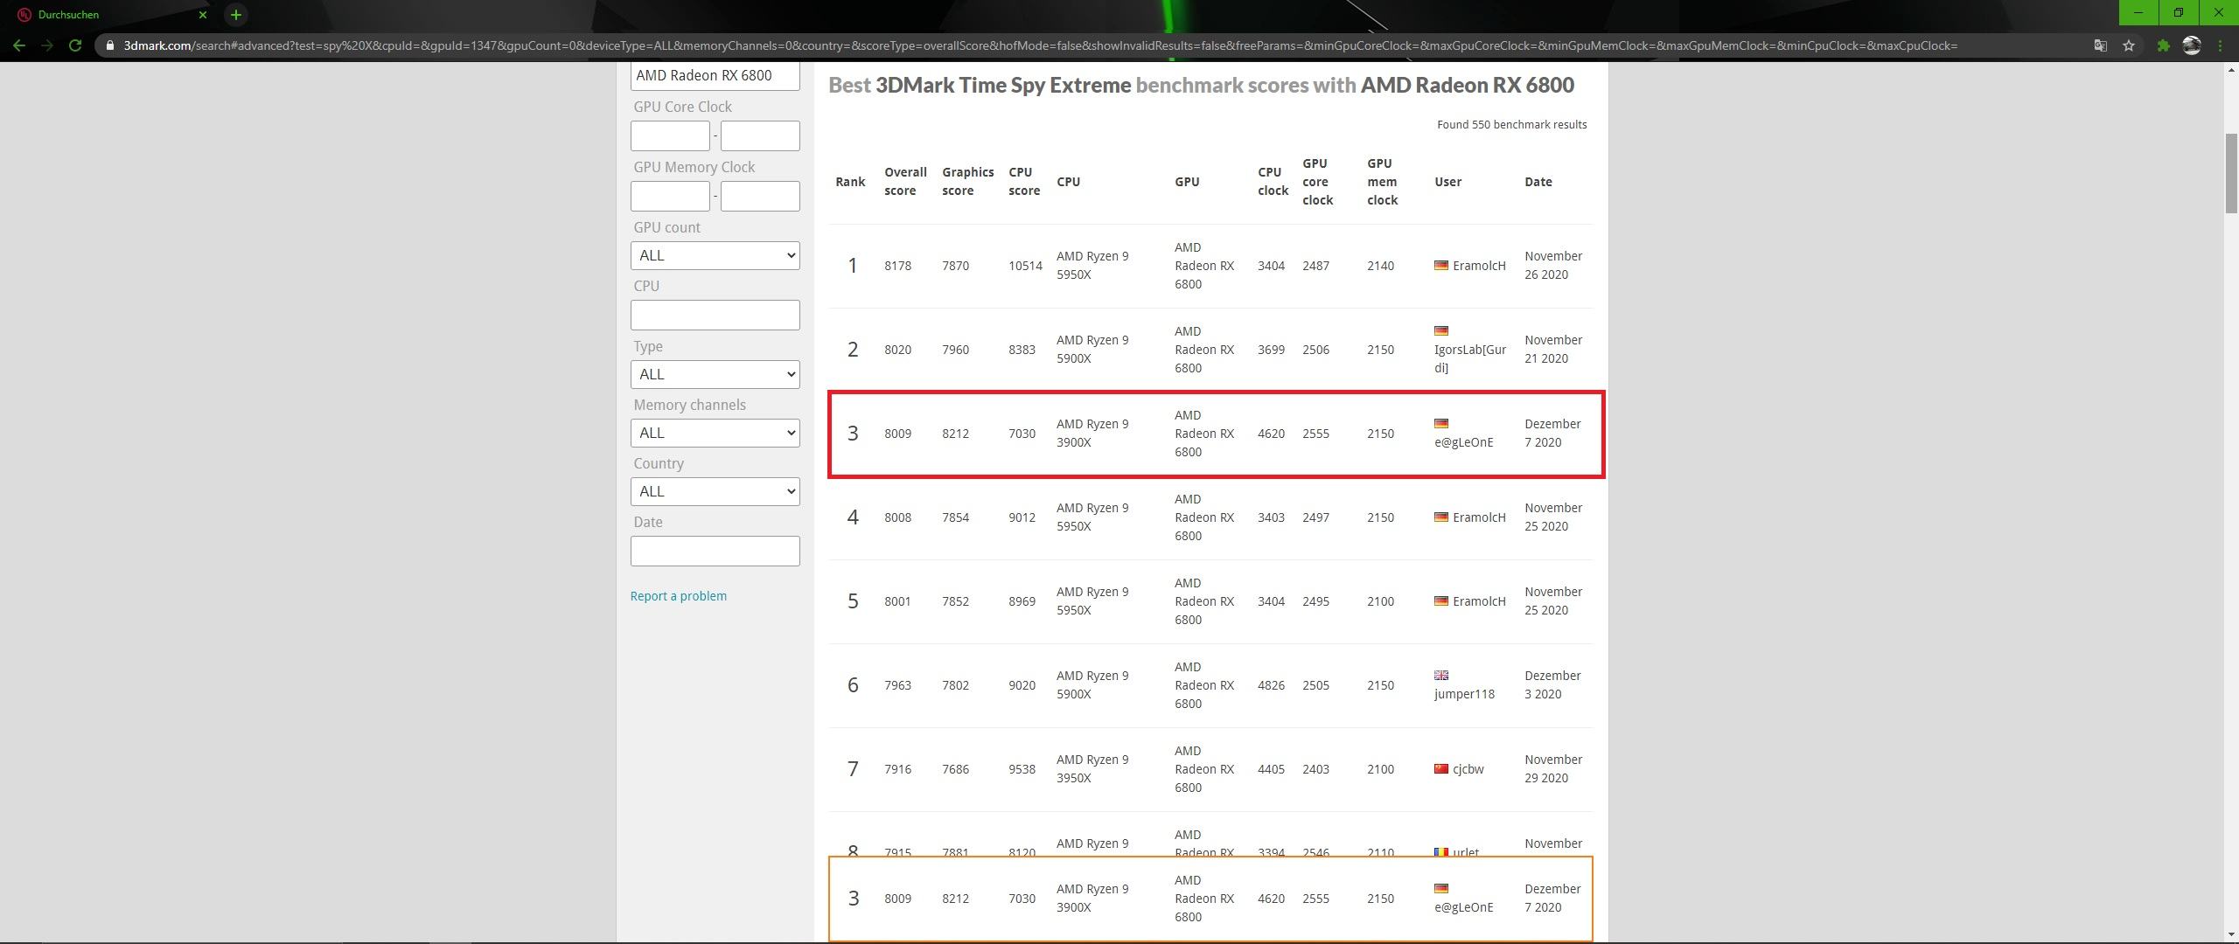
Task: Focus the maximum GPU Core Clock field
Action: [x=760, y=135]
